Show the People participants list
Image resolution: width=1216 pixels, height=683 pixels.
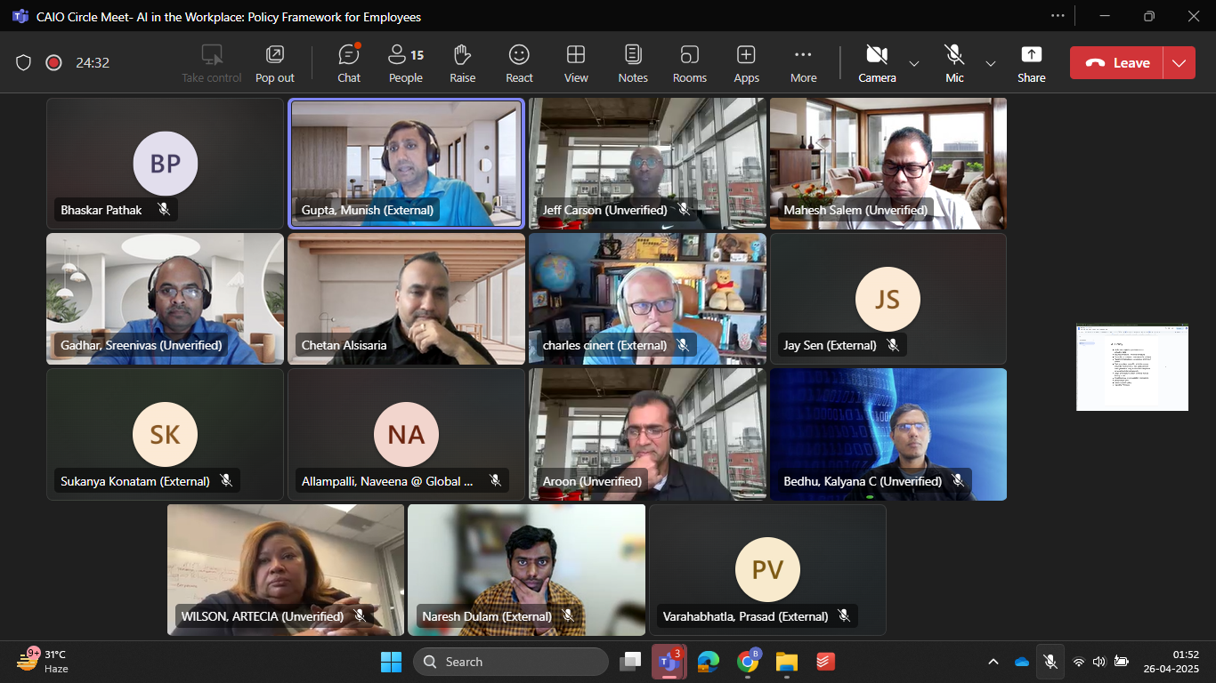coord(405,63)
